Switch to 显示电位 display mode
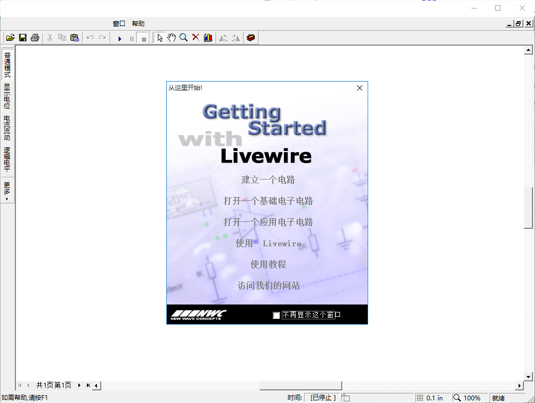 pos(6,94)
